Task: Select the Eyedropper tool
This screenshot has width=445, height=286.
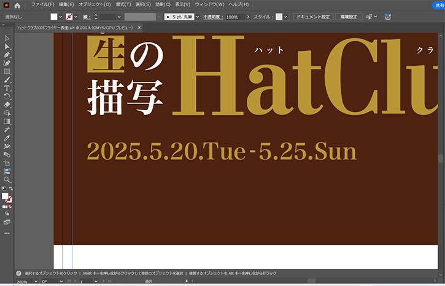Action: click(7, 138)
